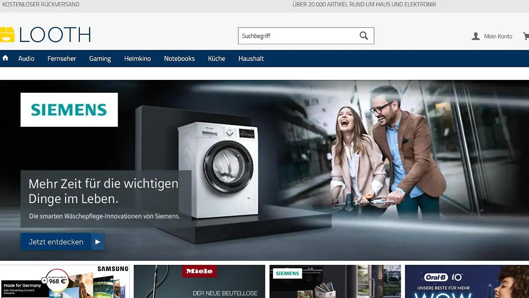Open the Mein Konto link
This screenshot has height=298, width=529.
tap(498, 36)
